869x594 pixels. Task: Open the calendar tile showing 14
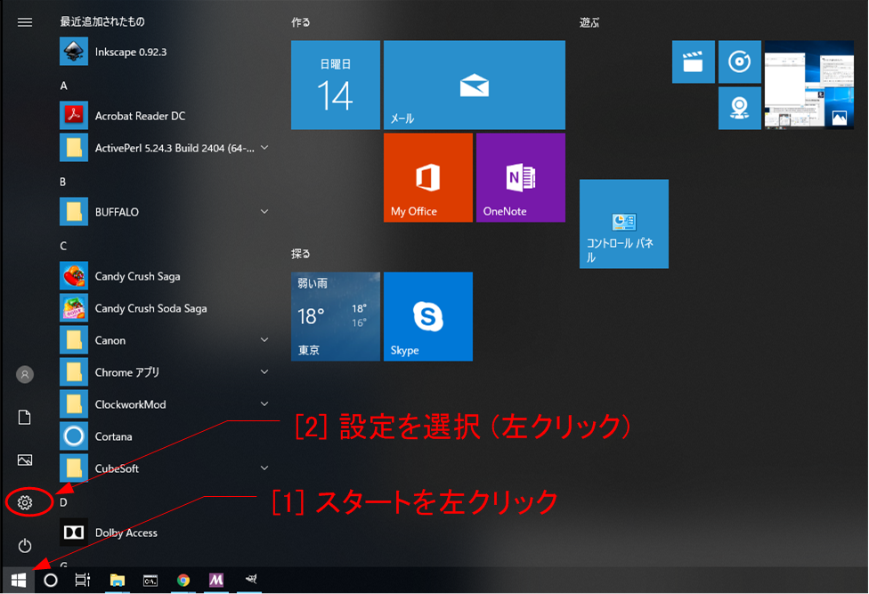click(x=336, y=85)
